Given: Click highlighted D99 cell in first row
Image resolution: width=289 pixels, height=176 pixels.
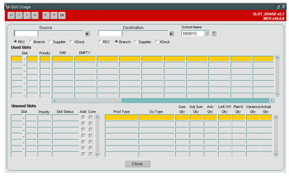Looking at the screenshot, I should pos(63,58).
